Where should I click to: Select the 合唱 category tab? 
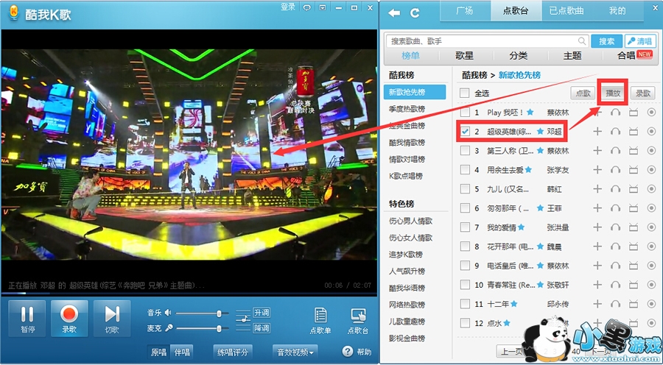(x=627, y=55)
